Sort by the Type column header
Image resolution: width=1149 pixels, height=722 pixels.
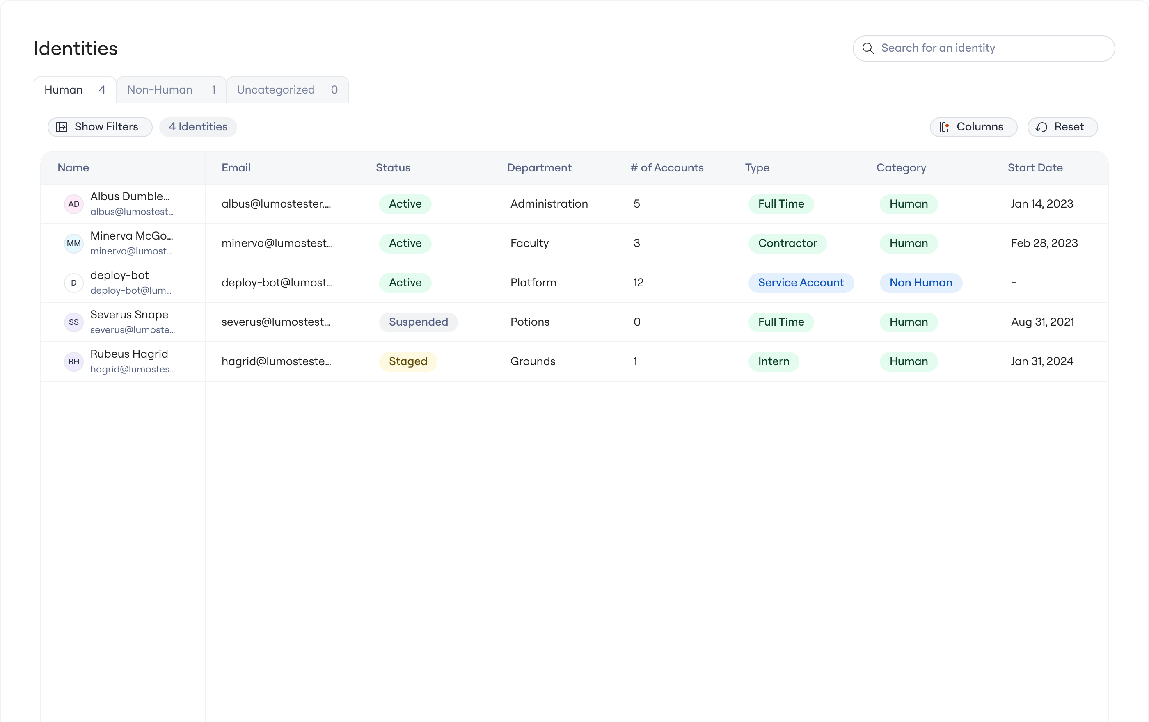(x=757, y=168)
